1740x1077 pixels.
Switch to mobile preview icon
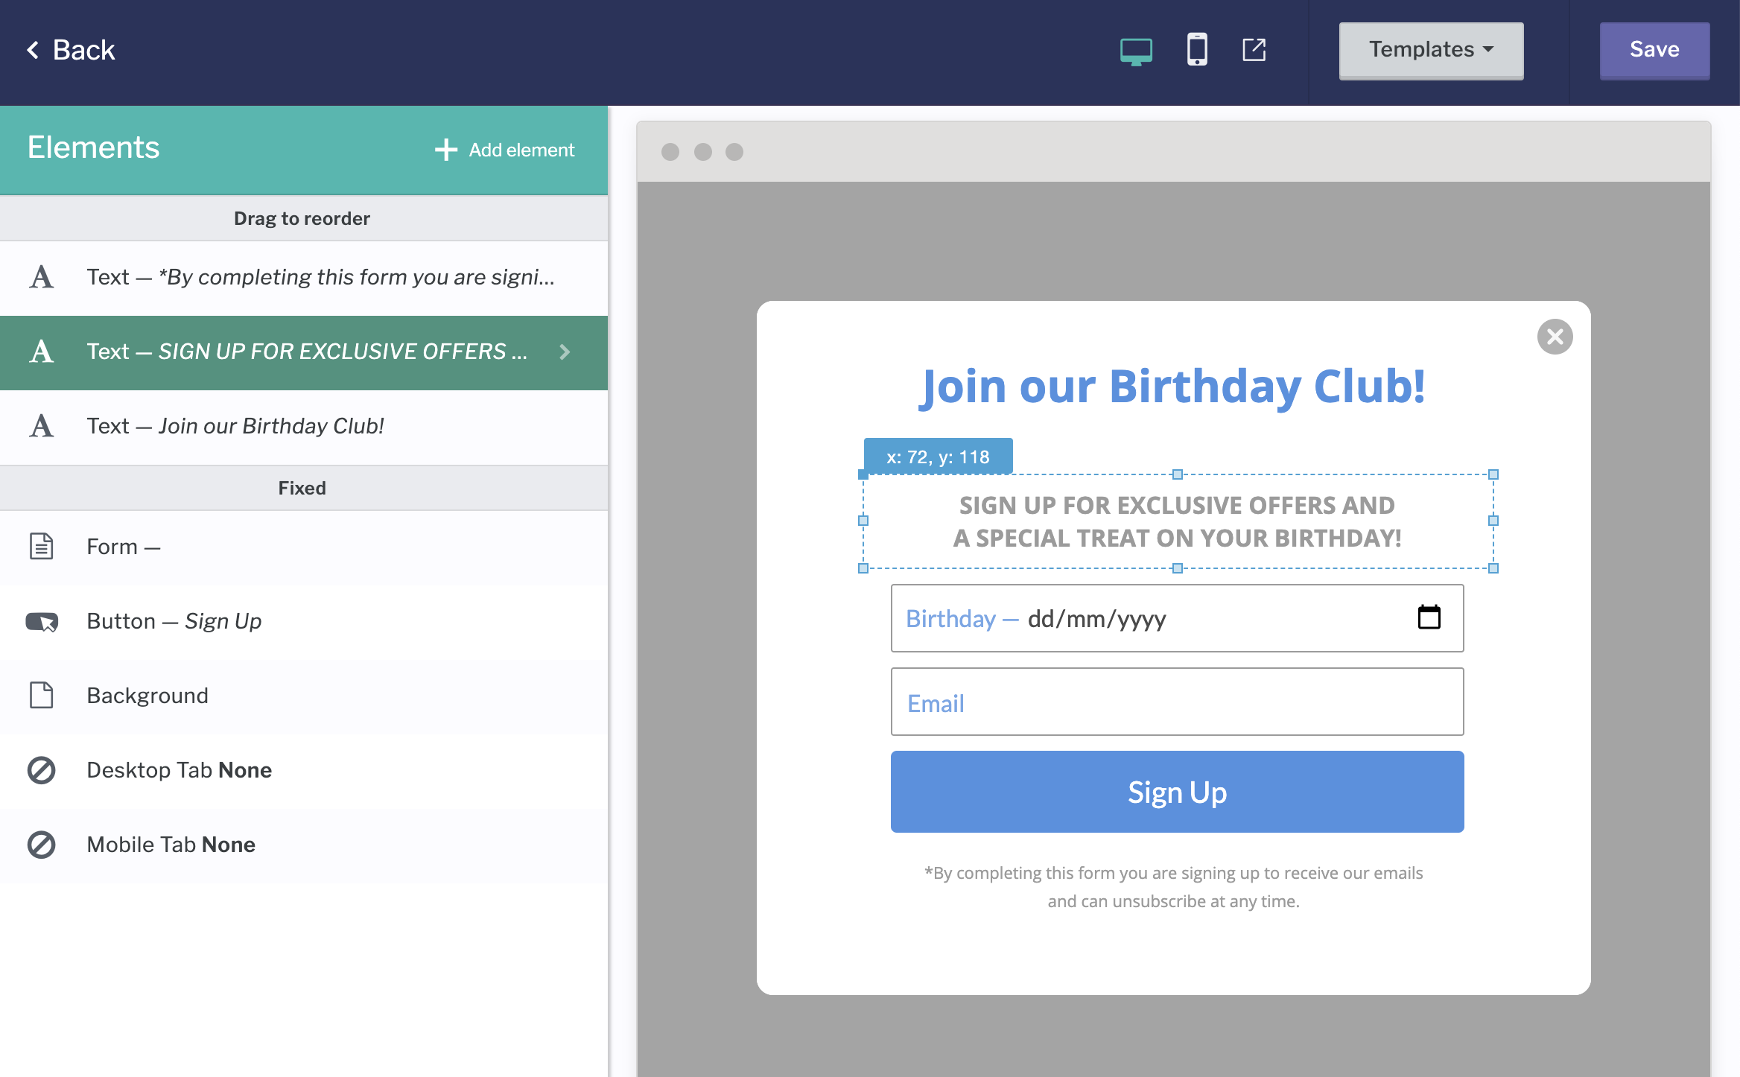pyautogui.click(x=1197, y=50)
